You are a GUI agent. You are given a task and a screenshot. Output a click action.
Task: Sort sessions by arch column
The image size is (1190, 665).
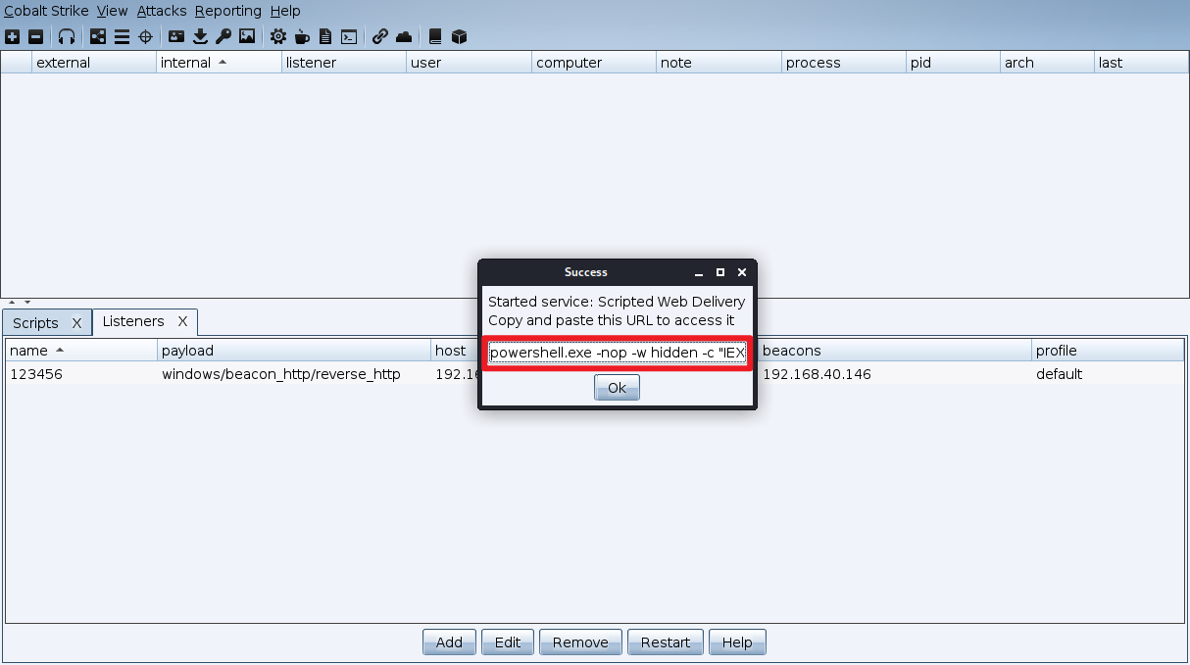tap(1047, 63)
